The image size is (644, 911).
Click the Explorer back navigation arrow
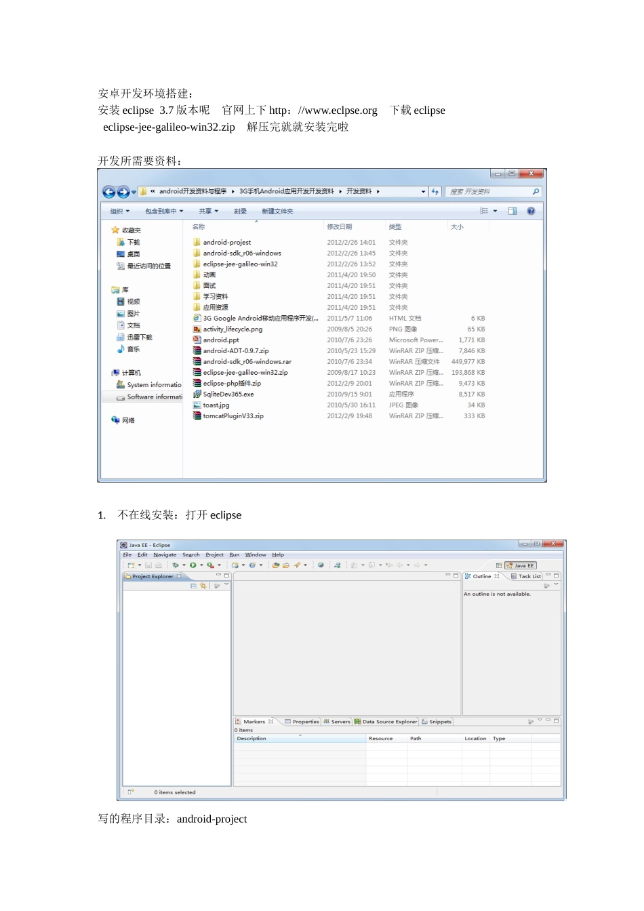[x=108, y=192]
